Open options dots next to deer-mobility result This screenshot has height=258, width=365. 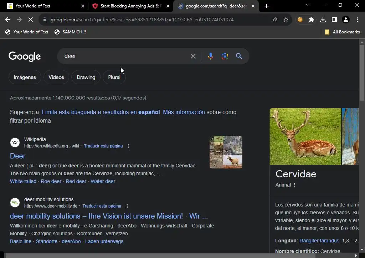tap(127, 206)
